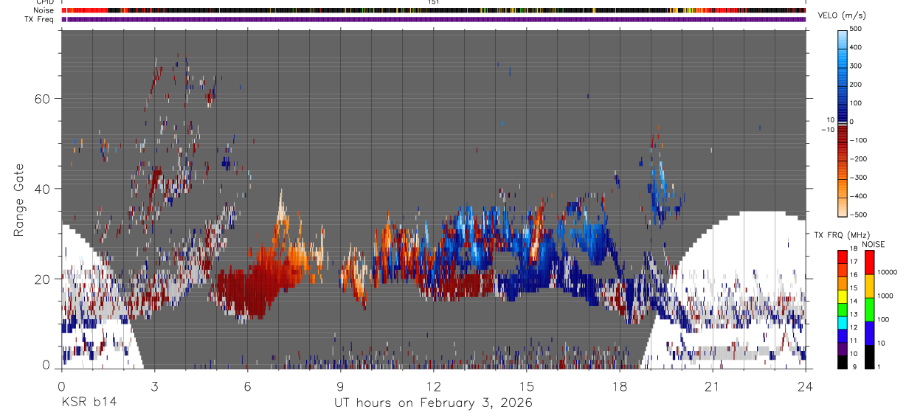Click the '-400' label on velocity scale
This screenshot has width=906, height=418.
click(x=859, y=196)
